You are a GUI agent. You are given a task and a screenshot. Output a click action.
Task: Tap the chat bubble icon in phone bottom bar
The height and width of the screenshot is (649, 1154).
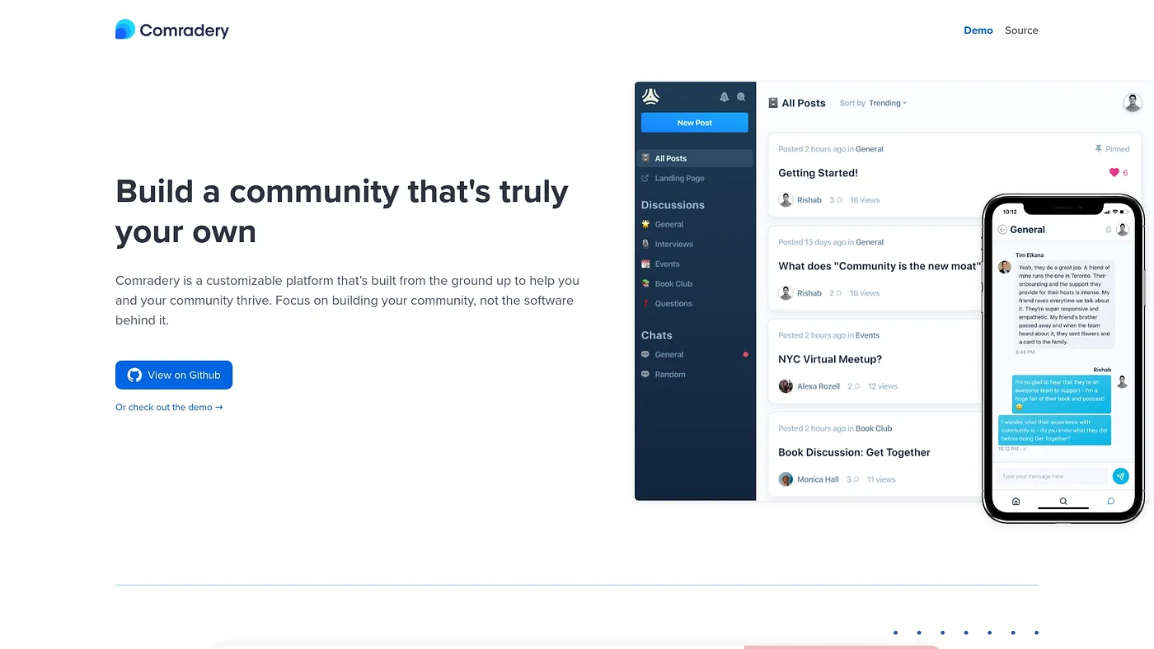pyautogui.click(x=1111, y=501)
